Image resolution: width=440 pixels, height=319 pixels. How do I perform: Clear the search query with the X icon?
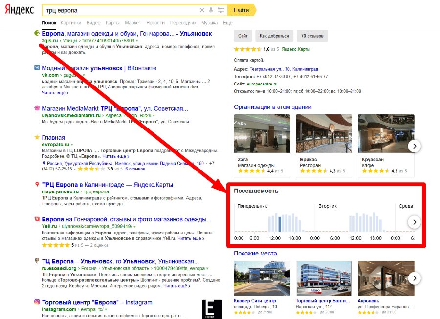[202, 10]
